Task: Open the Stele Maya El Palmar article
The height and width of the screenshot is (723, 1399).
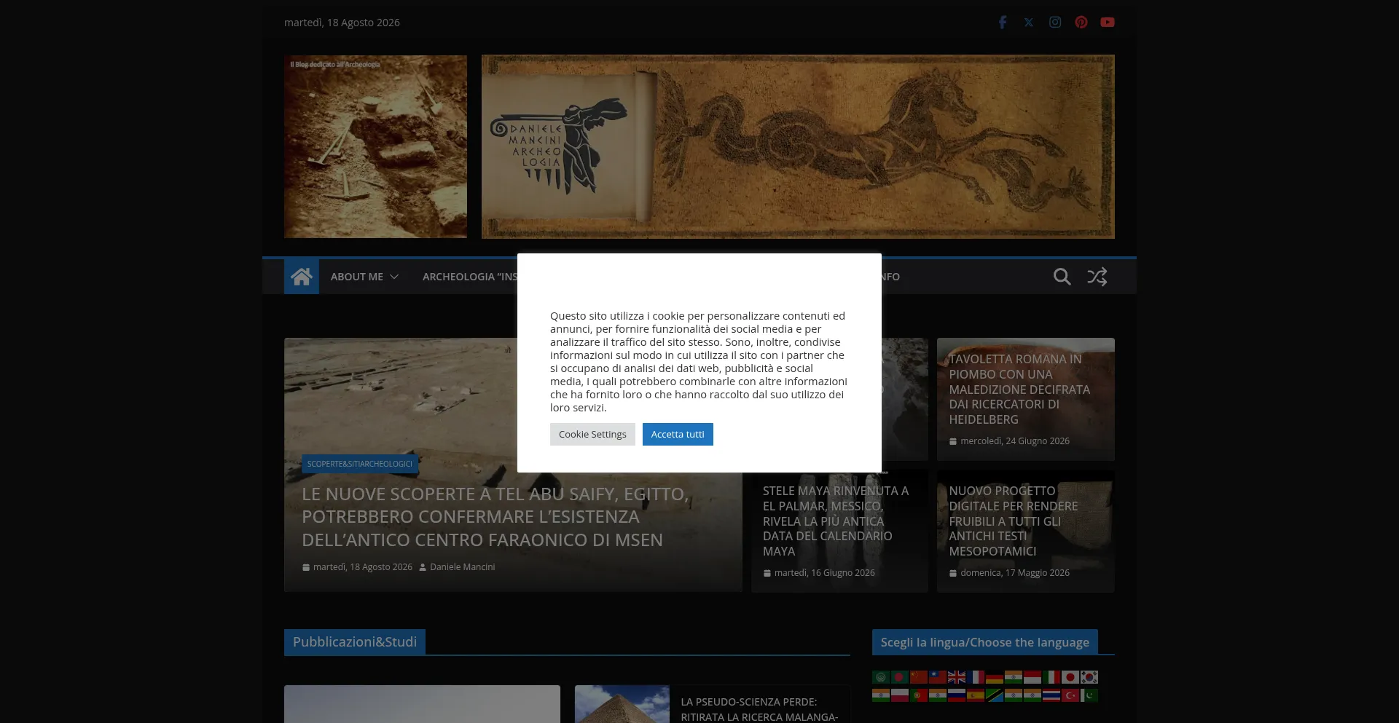Action: coord(836,521)
